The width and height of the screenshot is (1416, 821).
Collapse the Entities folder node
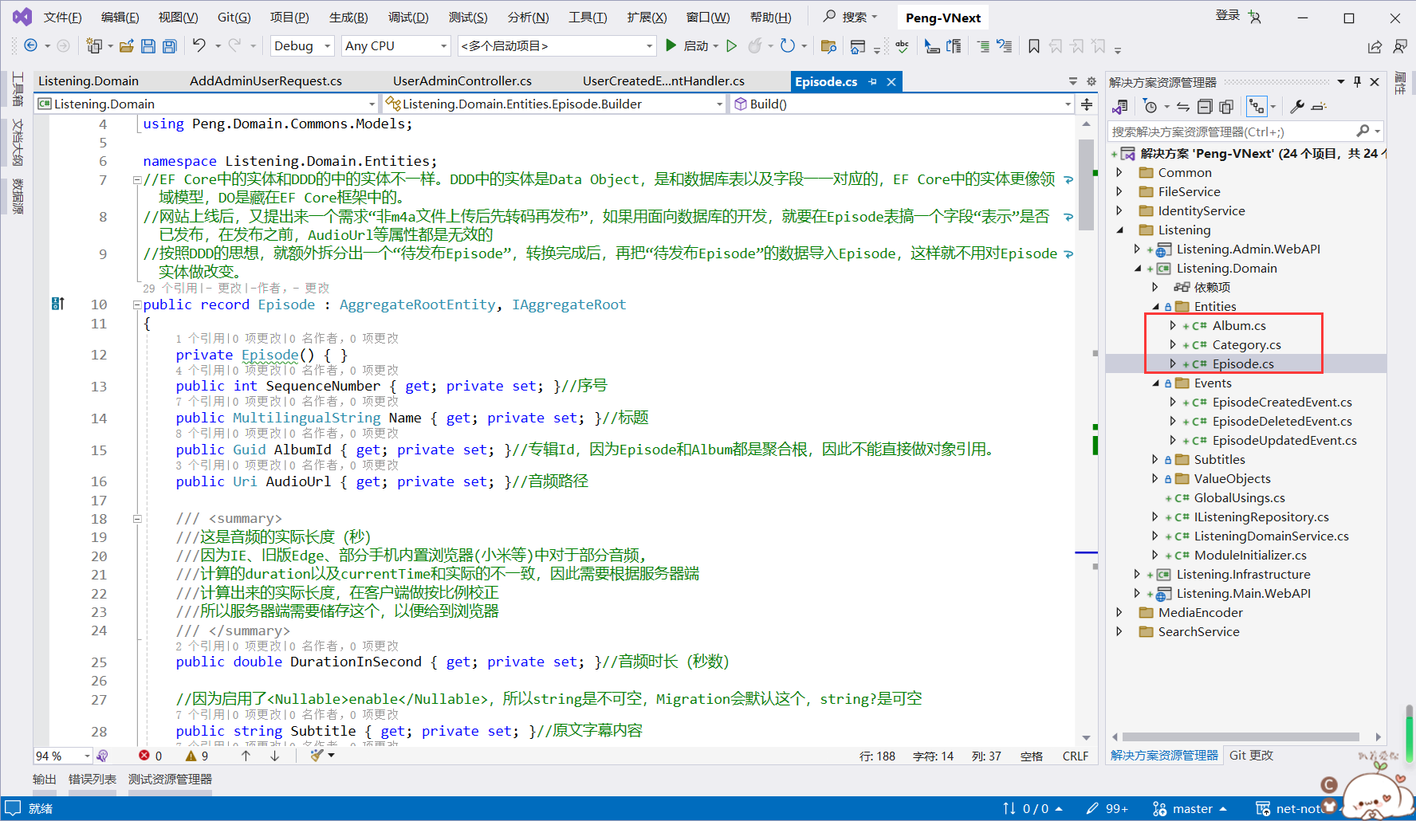tap(1155, 306)
